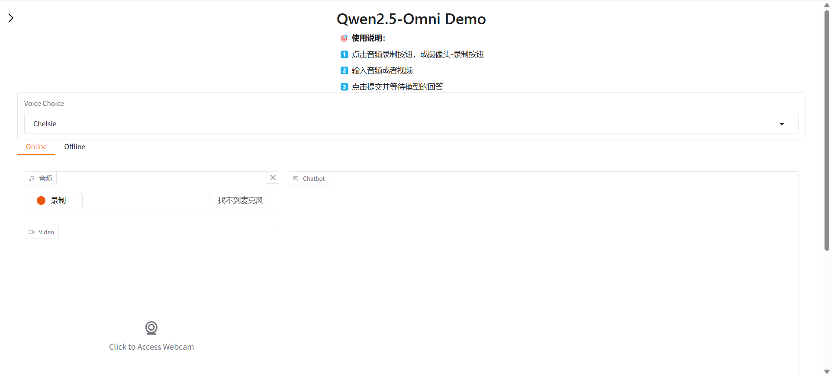Click the Click to Access Webcam text

(151, 347)
